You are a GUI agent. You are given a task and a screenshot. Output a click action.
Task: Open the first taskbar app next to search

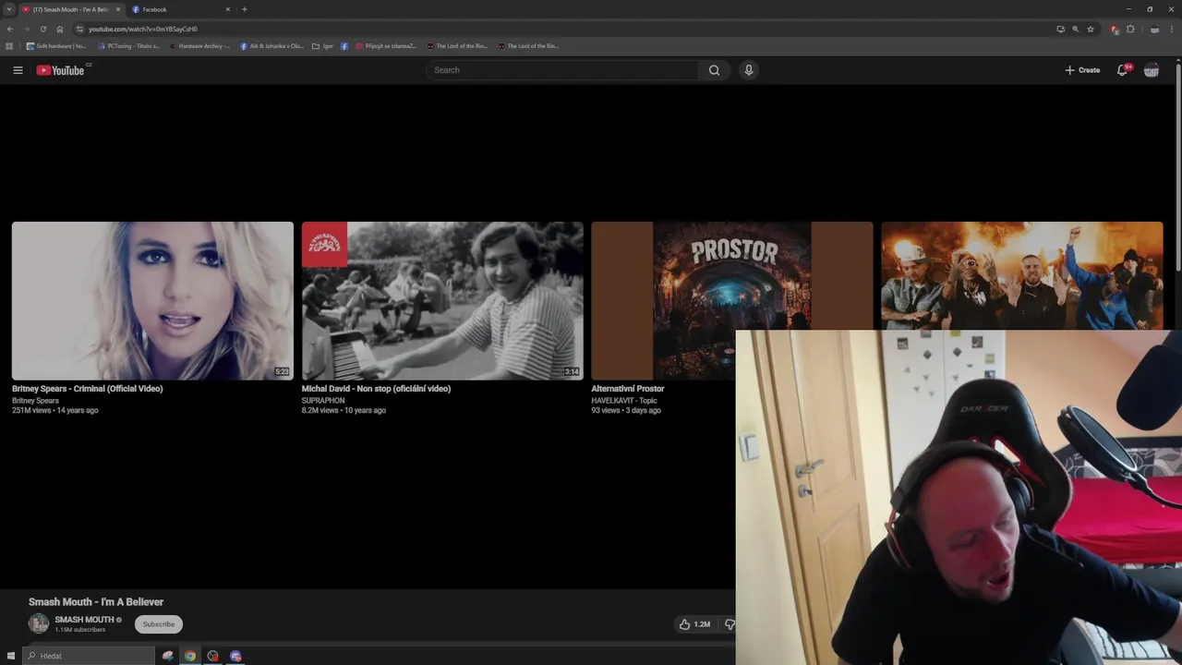167,656
